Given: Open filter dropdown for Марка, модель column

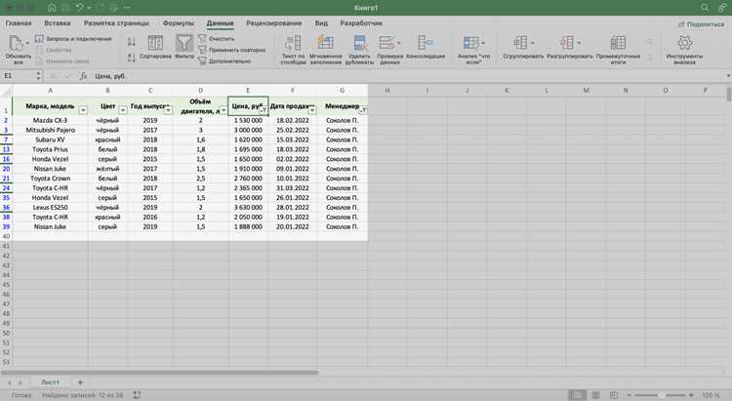Looking at the screenshot, I should click(x=83, y=110).
